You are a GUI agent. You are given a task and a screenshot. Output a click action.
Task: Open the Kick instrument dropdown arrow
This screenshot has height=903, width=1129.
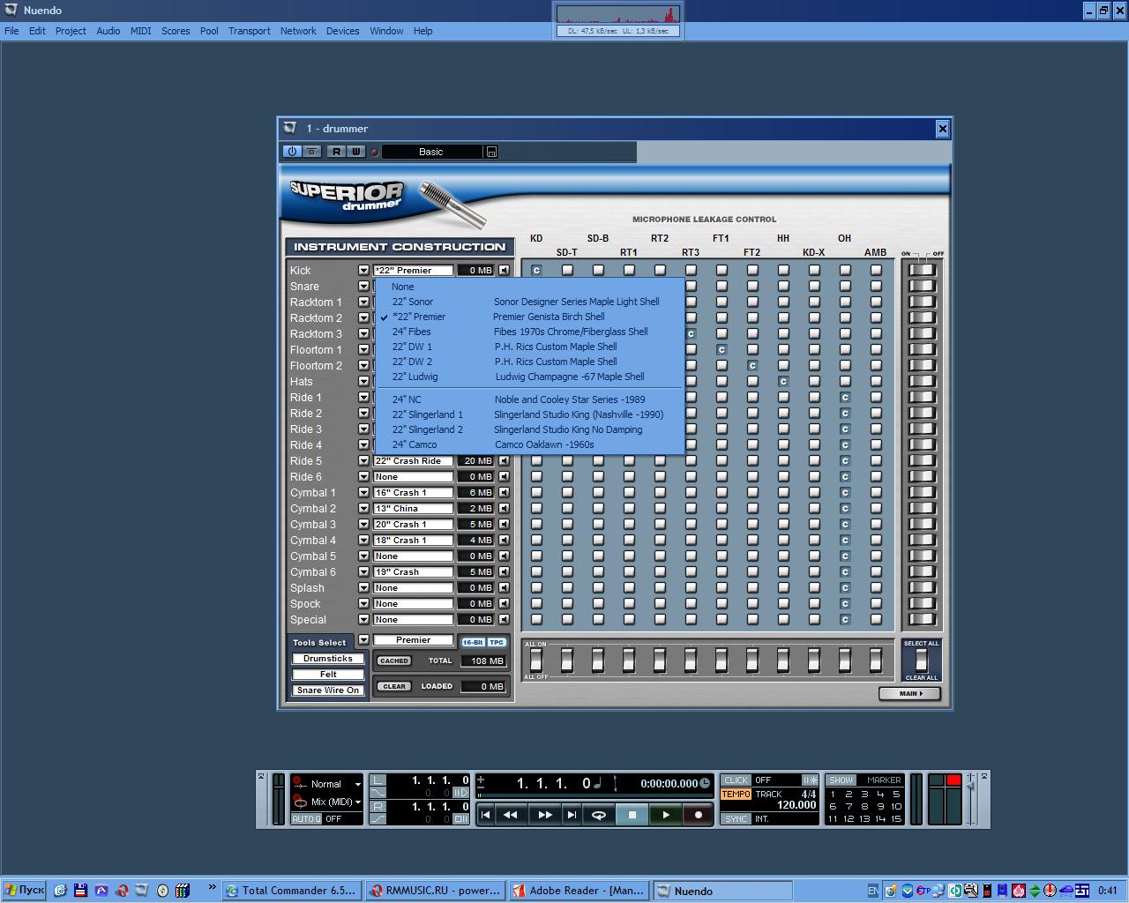click(363, 271)
